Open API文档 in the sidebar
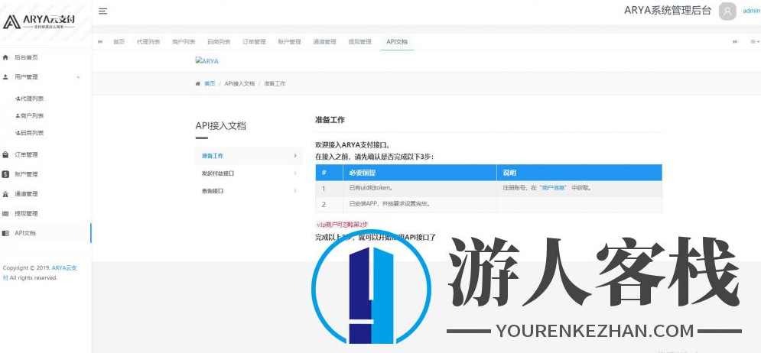The height and width of the screenshot is (353, 761). [25, 233]
